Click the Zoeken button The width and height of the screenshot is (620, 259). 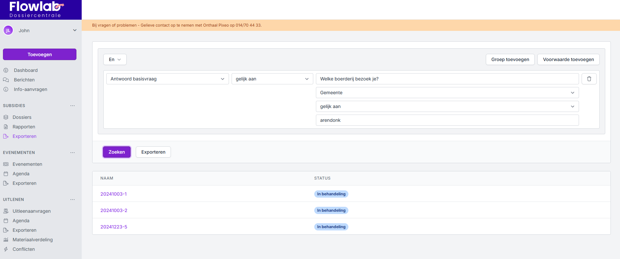(x=117, y=152)
